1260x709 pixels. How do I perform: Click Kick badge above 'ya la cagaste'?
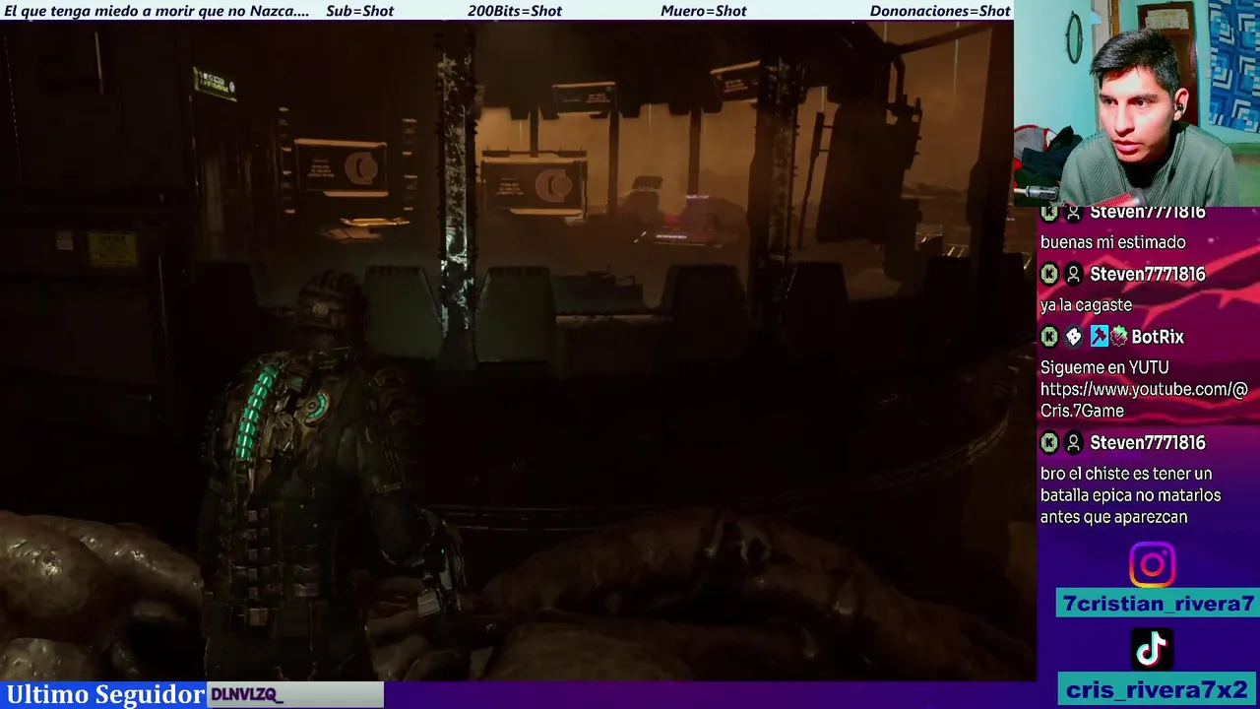1049,274
